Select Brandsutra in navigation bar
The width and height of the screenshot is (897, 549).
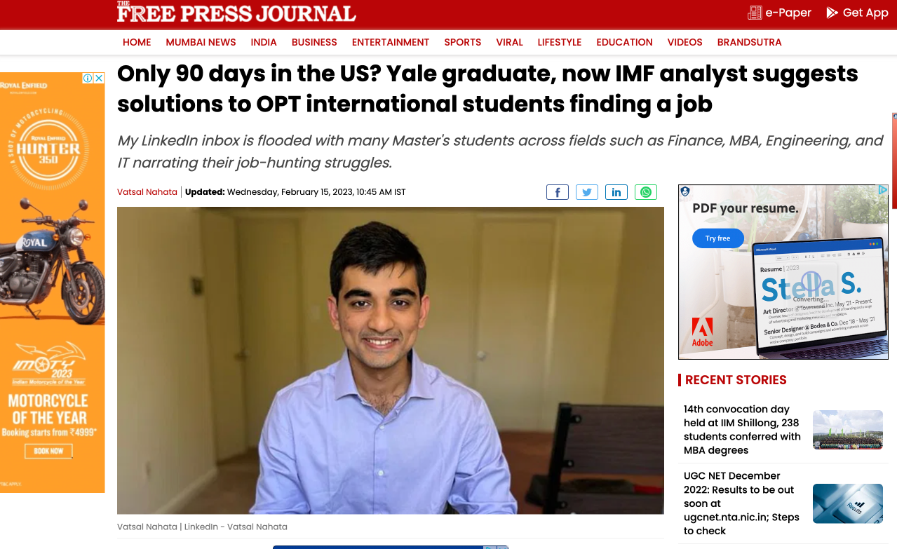(749, 42)
